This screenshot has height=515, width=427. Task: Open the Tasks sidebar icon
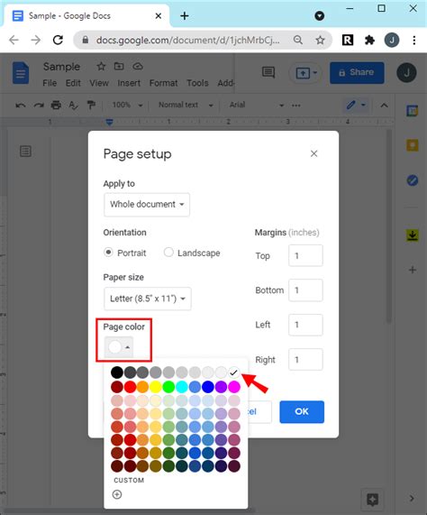coord(413,180)
